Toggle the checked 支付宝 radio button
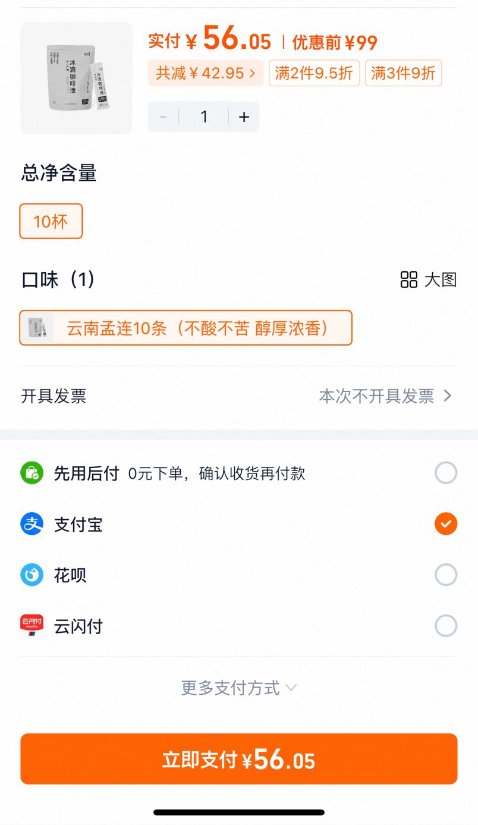The height and width of the screenshot is (825, 478). click(446, 524)
